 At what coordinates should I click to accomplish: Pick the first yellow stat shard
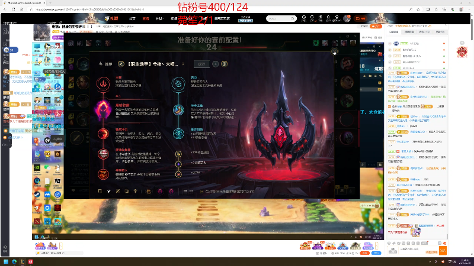pyautogui.click(x=178, y=154)
